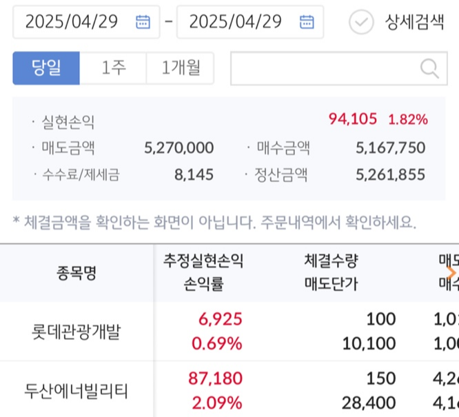Click the 상세검색 label
Screen dimensions: 459x417
coord(414,22)
